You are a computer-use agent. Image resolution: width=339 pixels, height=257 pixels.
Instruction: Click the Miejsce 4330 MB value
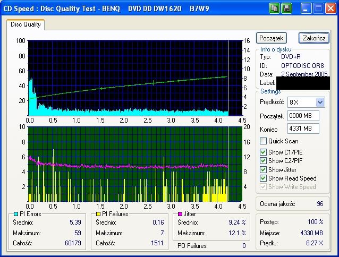311,233
